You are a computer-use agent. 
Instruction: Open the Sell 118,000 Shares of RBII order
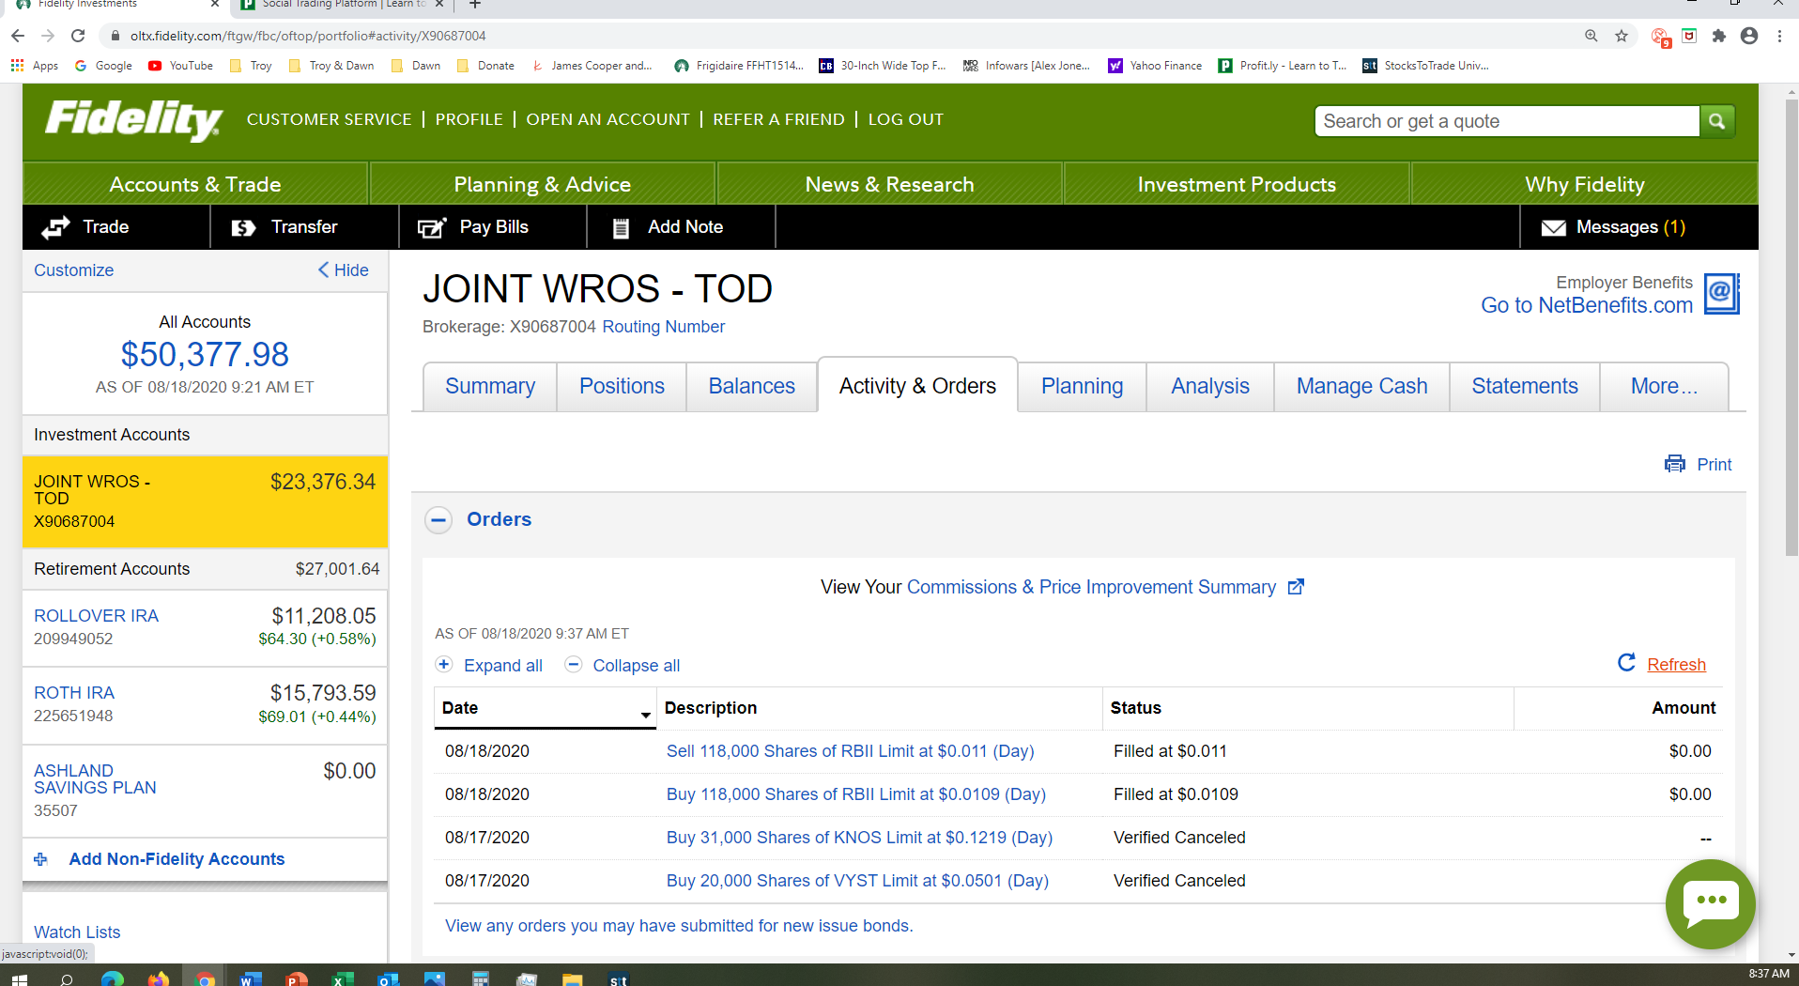pos(851,751)
